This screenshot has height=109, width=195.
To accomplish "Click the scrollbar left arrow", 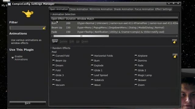I will coord(52,36).
